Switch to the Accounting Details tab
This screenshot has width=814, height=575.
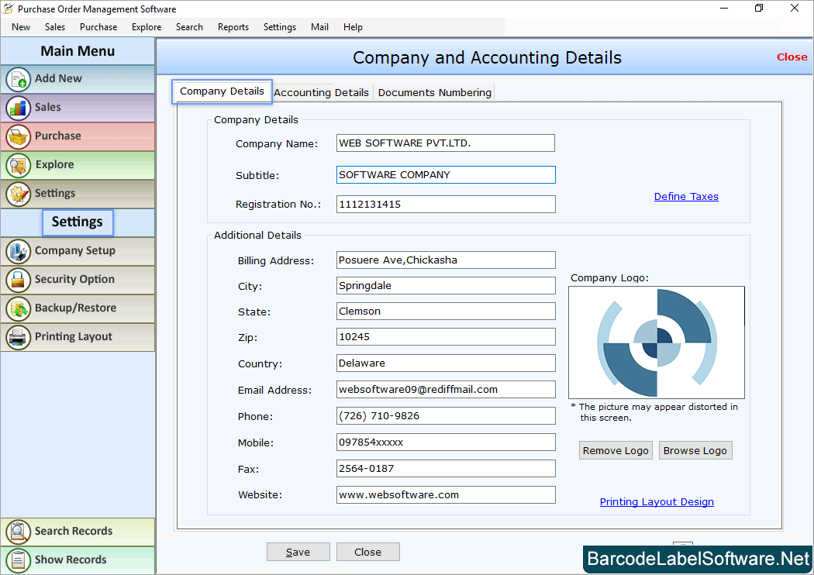(x=321, y=91)
